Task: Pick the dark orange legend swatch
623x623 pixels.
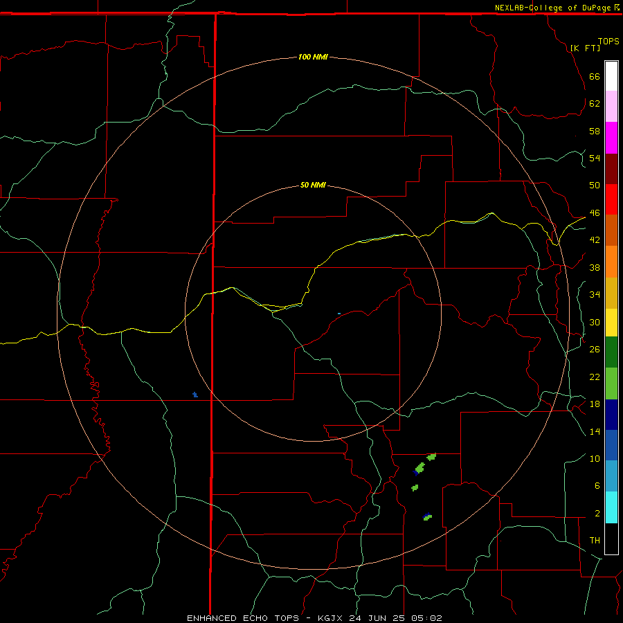Action: click(x=611, y=230)
